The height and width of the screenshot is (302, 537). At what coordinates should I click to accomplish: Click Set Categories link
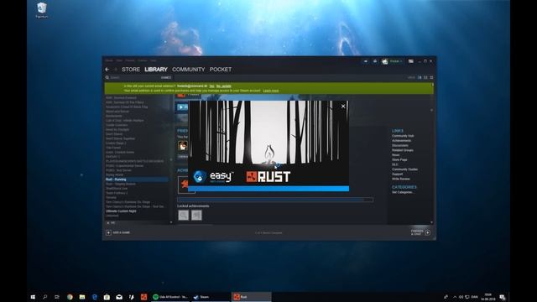(403, 192)
